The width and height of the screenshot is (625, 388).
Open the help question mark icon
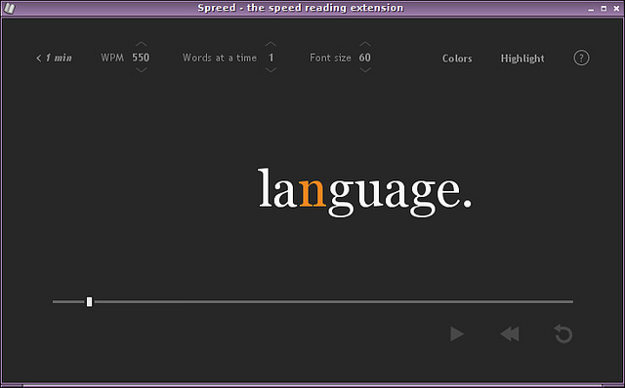581,58
